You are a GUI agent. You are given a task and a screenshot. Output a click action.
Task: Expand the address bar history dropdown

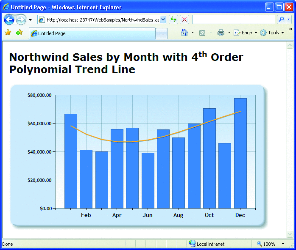[163, 19]
